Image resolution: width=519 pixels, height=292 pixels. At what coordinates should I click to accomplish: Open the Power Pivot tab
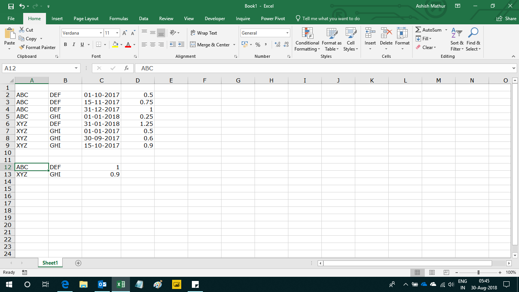[x=273, y=19]
